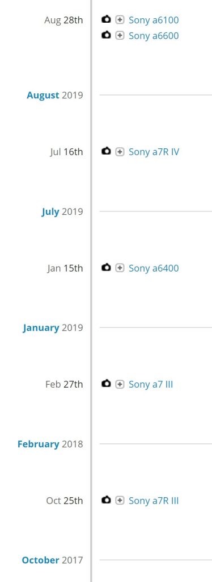
Task: Expand the plus box for Sony a6600
Action: (120, 36)
